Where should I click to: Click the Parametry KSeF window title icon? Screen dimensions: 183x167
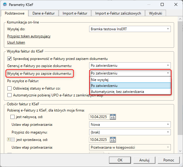pyautogui.click(x=4, y=5)
